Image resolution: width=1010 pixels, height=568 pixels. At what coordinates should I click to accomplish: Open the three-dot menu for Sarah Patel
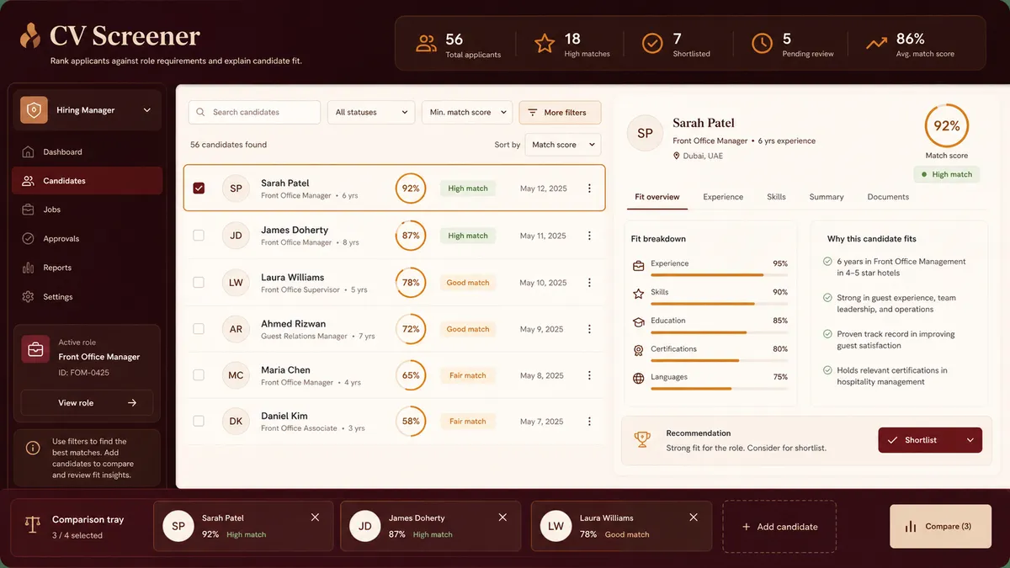tap(589, 188)
